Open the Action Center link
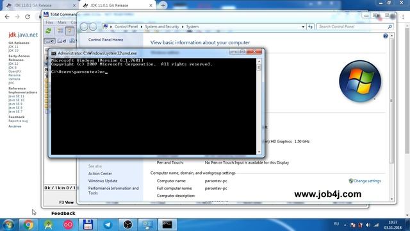 (100, 174)
